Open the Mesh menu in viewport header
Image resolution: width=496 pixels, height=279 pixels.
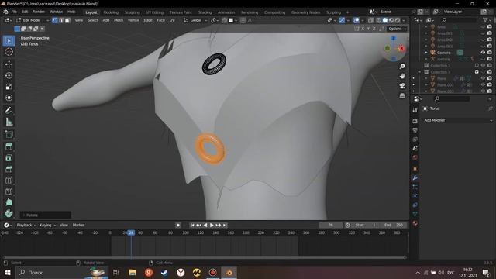pos(119,20)
